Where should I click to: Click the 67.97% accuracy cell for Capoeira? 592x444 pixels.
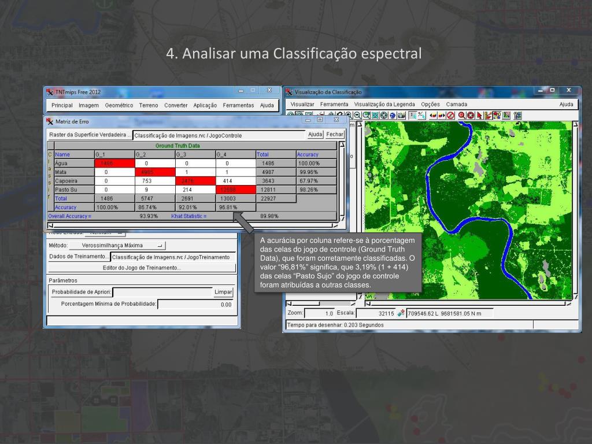click(316, 181)
